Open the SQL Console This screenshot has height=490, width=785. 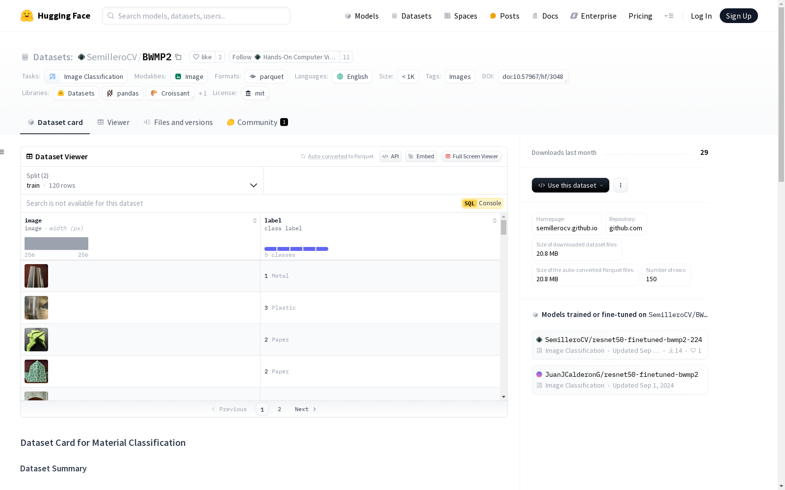[x=482, y=203]
